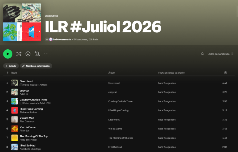Click the I Feel Hope Coming cover thumbnail
The width and height of the screenshot is (238, 152).
click(x=15, y=110)
